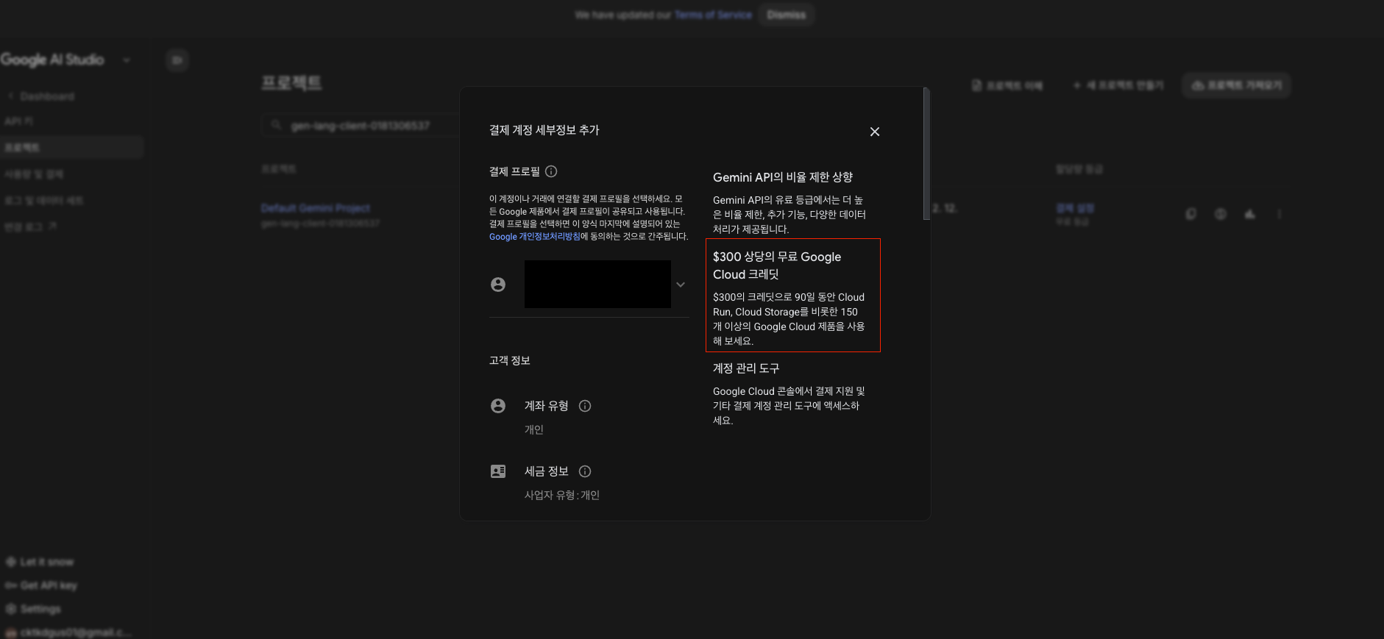Click info icon next to 계좌 유형

[x=585, y=406]
